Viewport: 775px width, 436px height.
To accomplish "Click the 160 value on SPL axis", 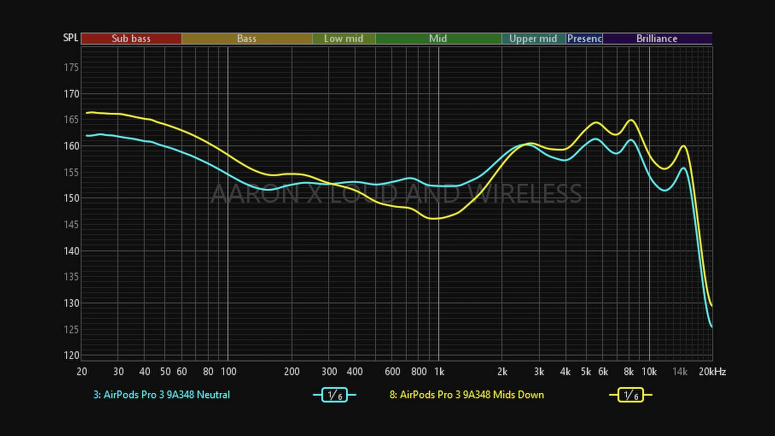I will pos(71,146).
